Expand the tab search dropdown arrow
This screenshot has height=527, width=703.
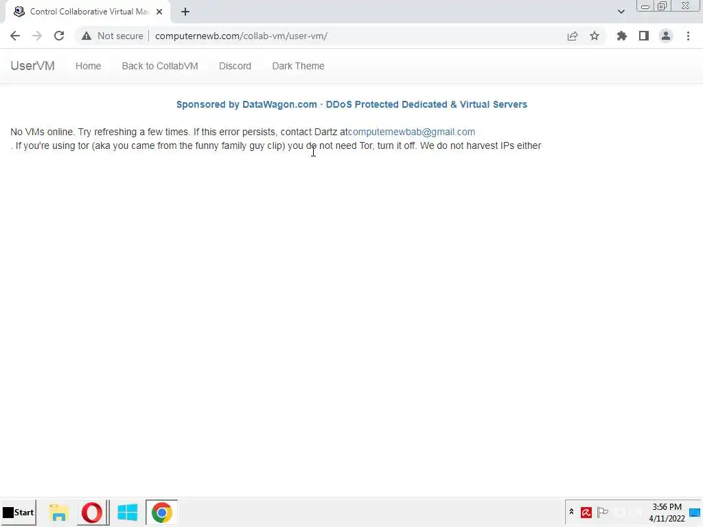(x=621, y=12)
